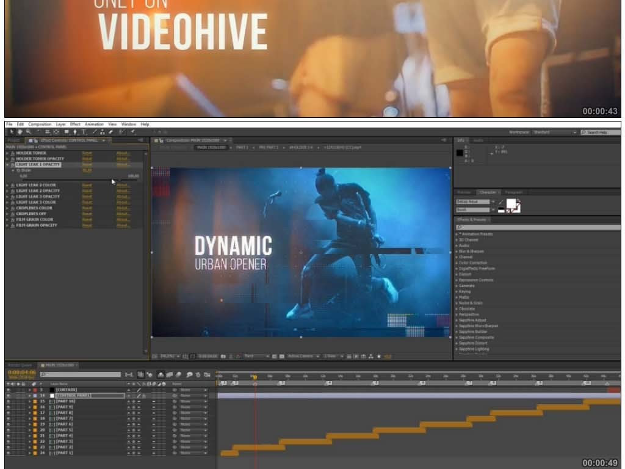Expand the LIGHT LEAK 2 COLOR effect
Viewport: 625px width, 469px height.
[7, 185]
